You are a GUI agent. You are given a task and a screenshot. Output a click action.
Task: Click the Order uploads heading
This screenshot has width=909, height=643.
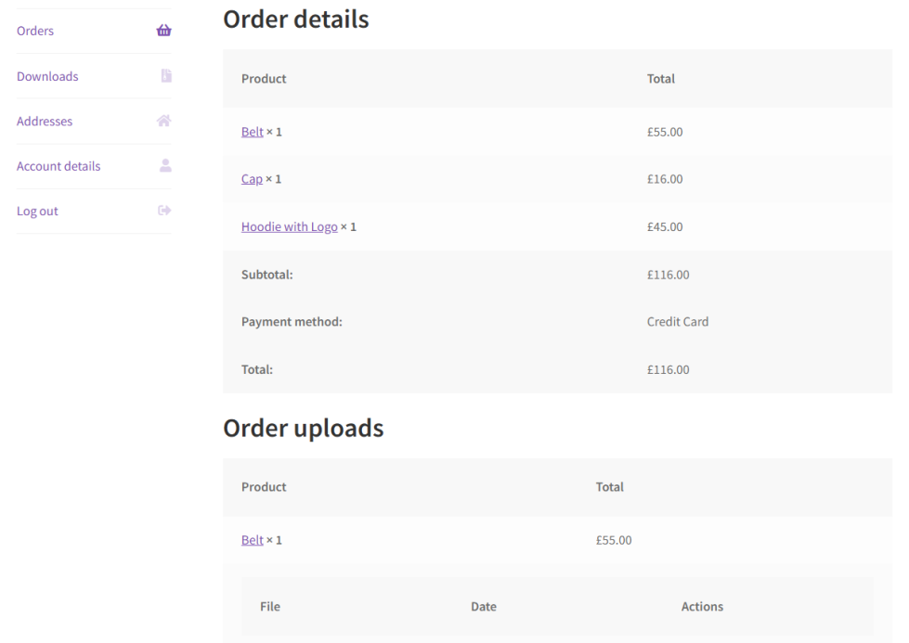(x=304, y=428)
